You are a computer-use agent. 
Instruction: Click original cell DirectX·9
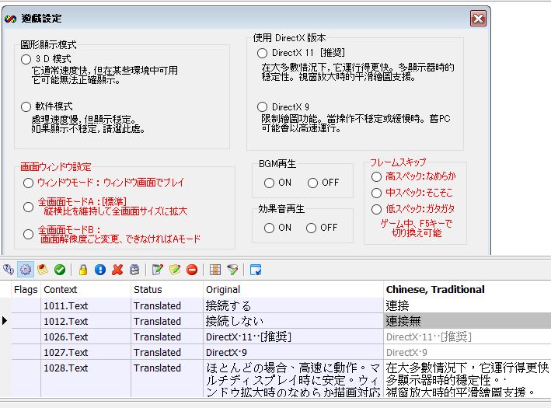coord(293,352)
